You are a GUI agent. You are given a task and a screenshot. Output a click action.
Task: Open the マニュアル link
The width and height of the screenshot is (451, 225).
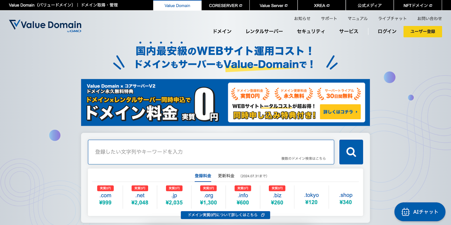pos(357,18)
